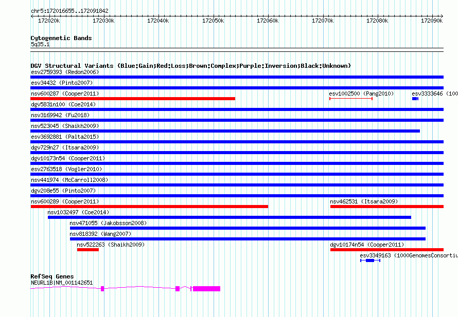Open the red nsv462531 (Itsara2009) loss bar
458x317 pixels.
pyautogui.click(x=387, y=207)
